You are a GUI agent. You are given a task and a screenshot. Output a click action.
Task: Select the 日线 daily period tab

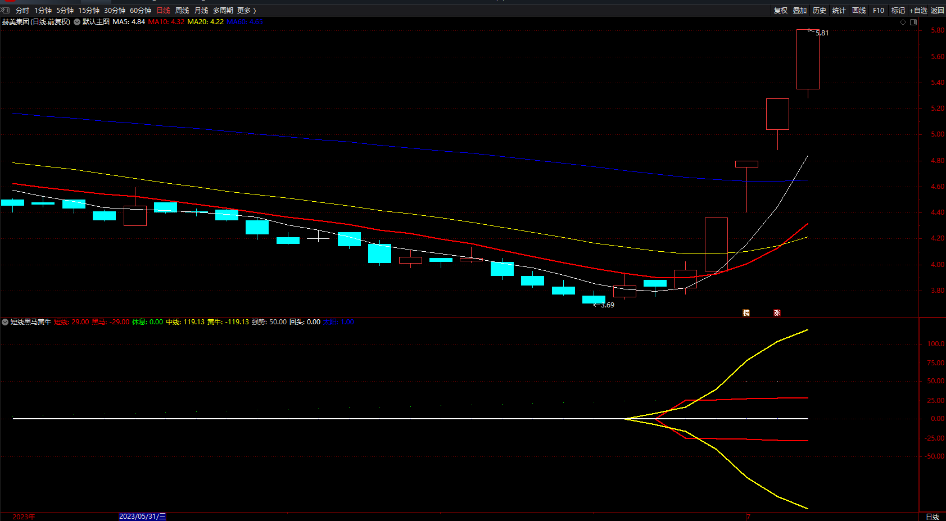click(x=163, y=11)
